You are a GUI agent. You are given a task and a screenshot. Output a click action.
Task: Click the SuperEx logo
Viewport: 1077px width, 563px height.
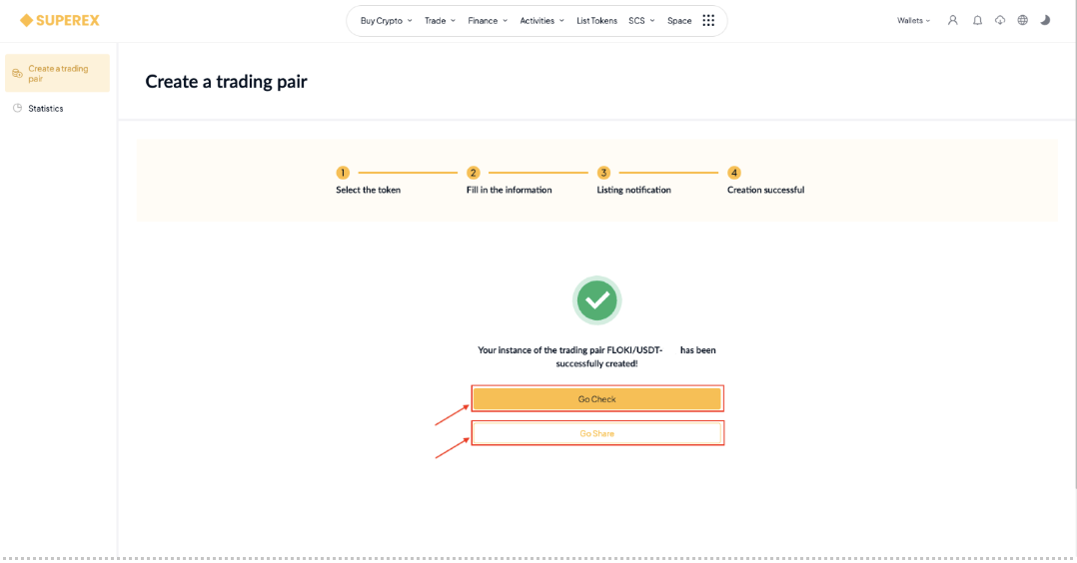pyautogui.click(x=60, y=21)
